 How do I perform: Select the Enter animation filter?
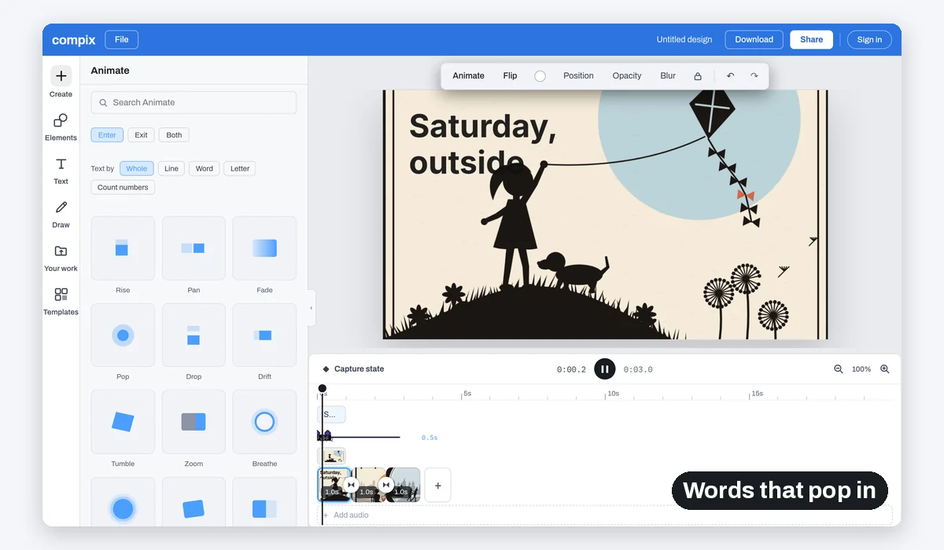[x=107, y=135]
